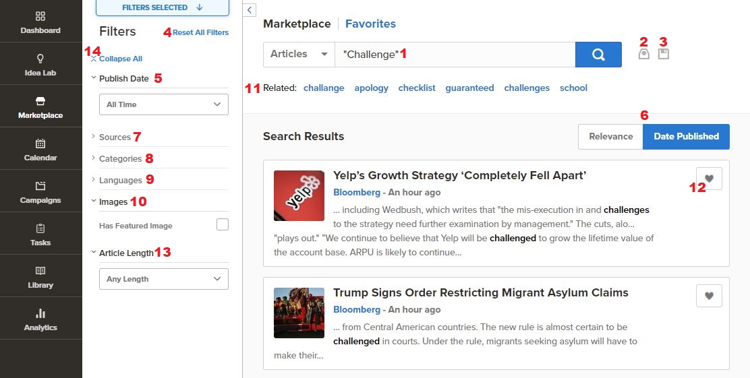Open Tasks clipboard icon

[x=40, y=228]
